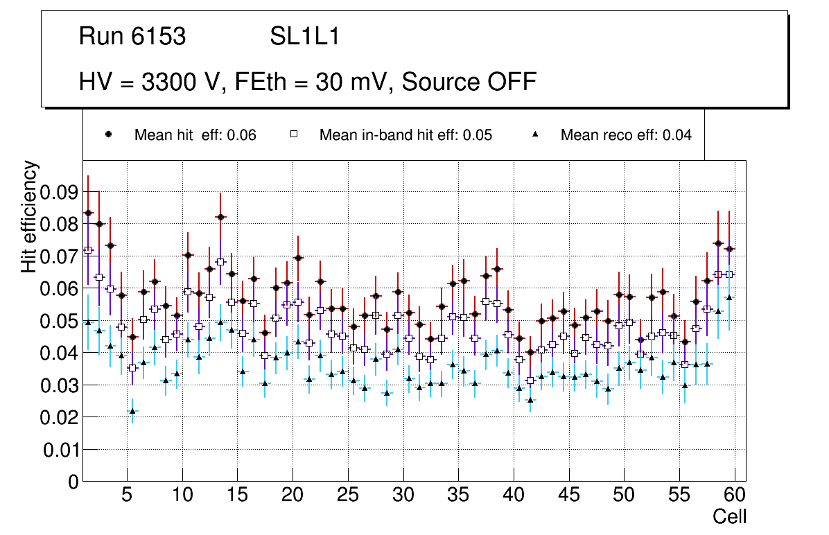Select the "Mean in-band hit eff: 0.05" legend label
The height and width of the screenshot is (535, 829).
pyautogui.click(x=405, y=135)
